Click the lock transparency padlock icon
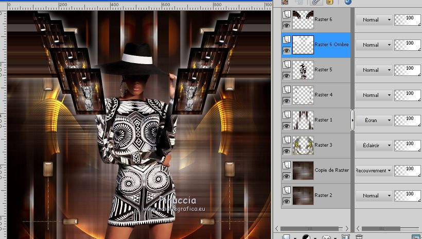Viewport: 422px width, 239px height. click(x=329, y=2)
